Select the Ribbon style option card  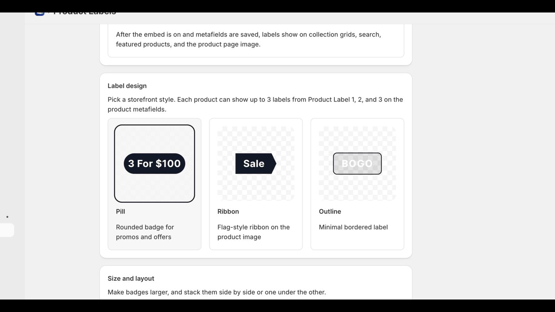256,184
